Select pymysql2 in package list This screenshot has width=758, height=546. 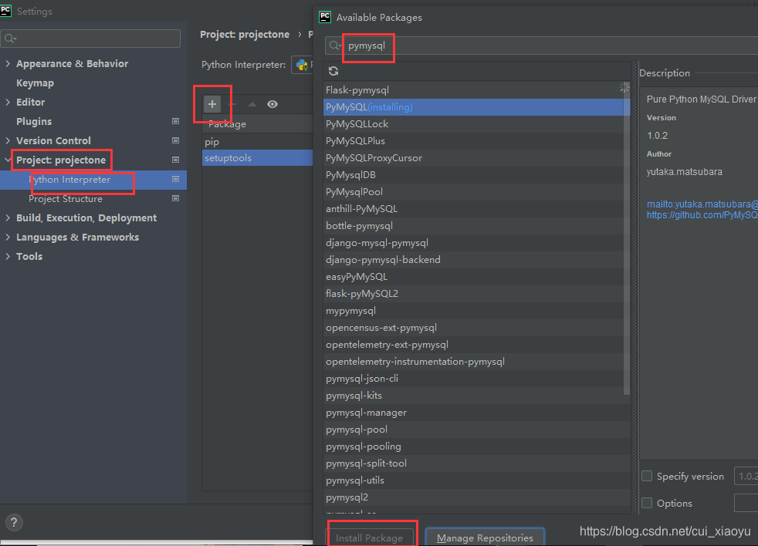coord(477,497)
